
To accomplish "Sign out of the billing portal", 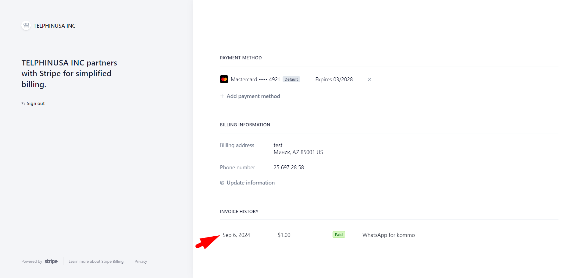I will tap(35, 104).
